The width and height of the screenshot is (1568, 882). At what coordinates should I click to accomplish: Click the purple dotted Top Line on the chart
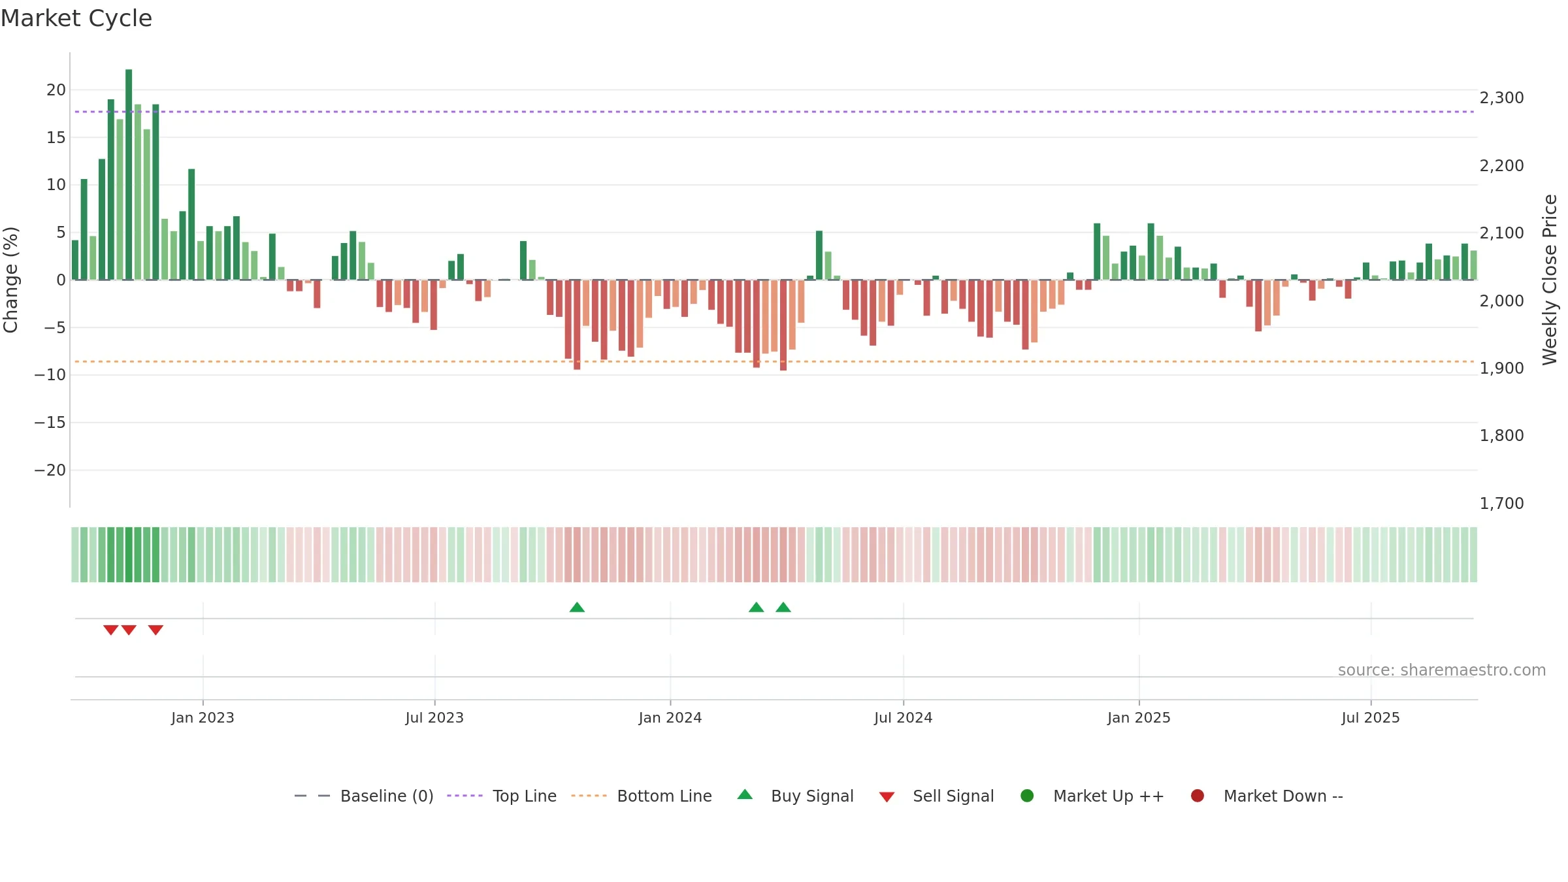pyautogui.click(x=774, y=112)
